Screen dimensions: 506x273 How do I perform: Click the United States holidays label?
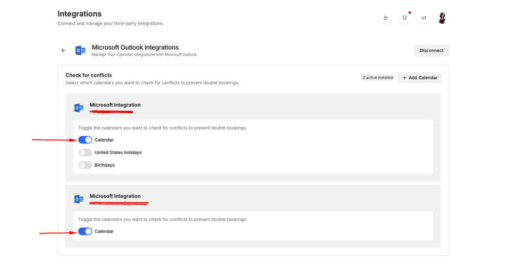[x=118, y=152]
